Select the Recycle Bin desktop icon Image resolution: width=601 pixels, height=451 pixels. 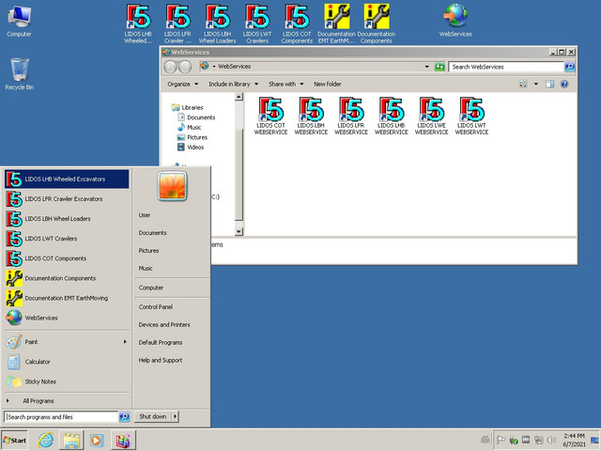coord(19,73)
